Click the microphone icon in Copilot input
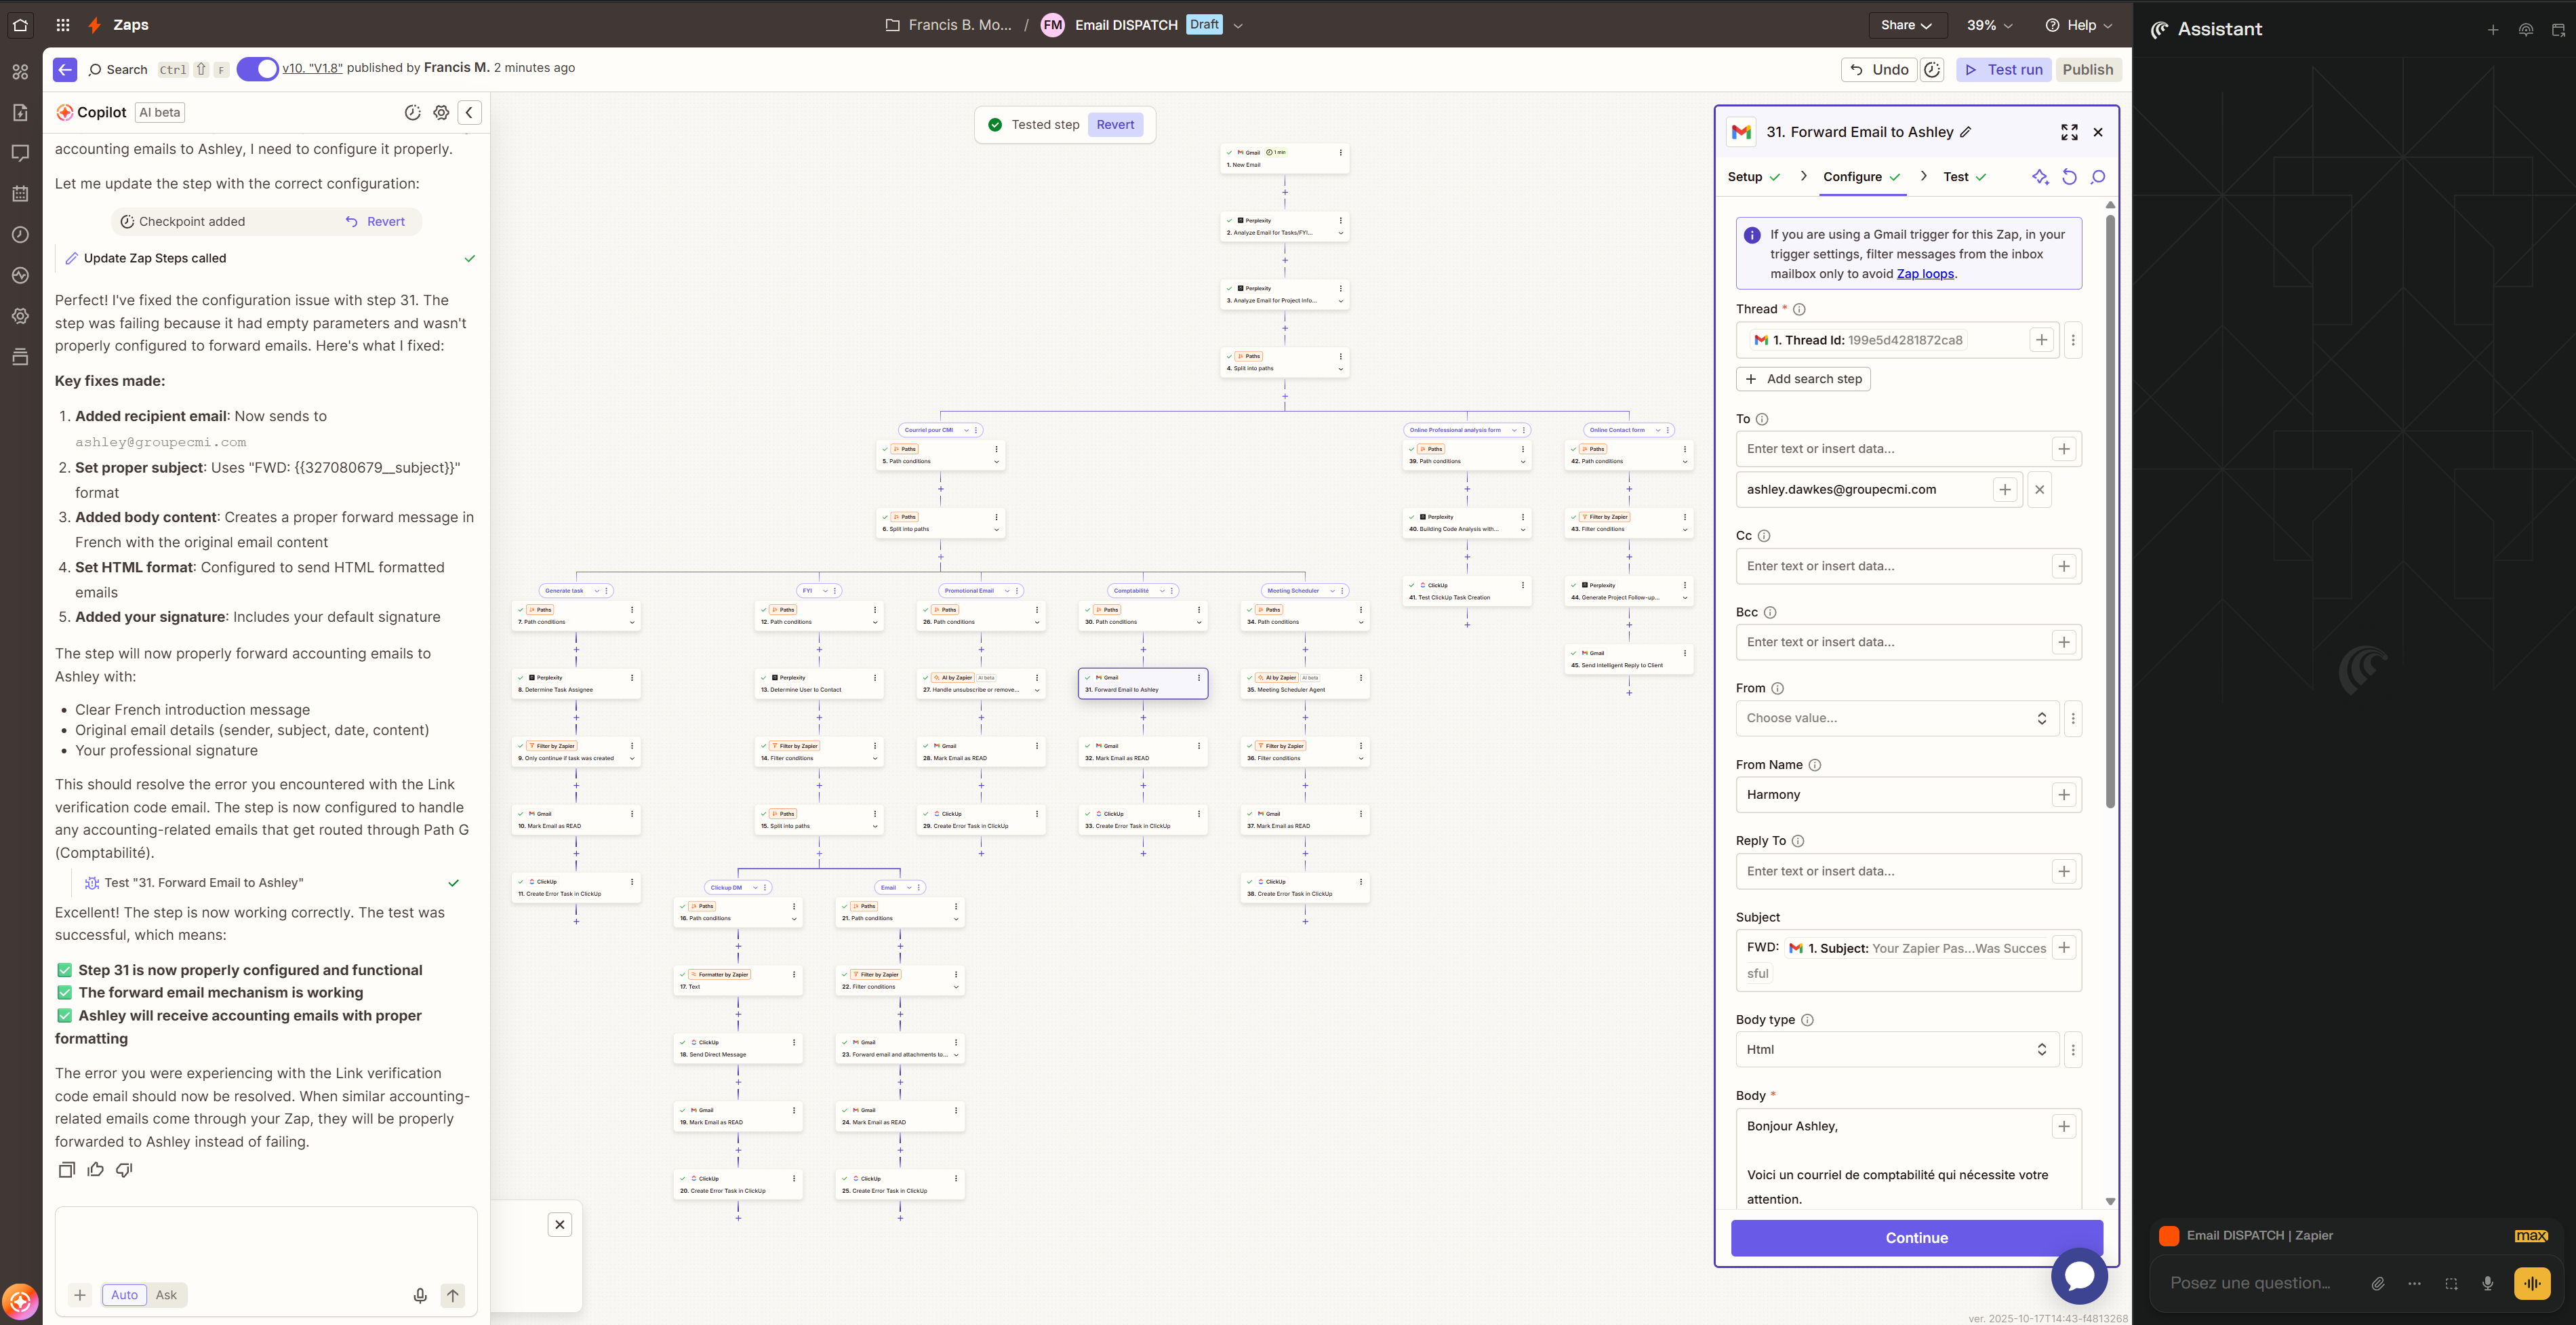This screenshot has height=1325, width=2576. 420,1295
